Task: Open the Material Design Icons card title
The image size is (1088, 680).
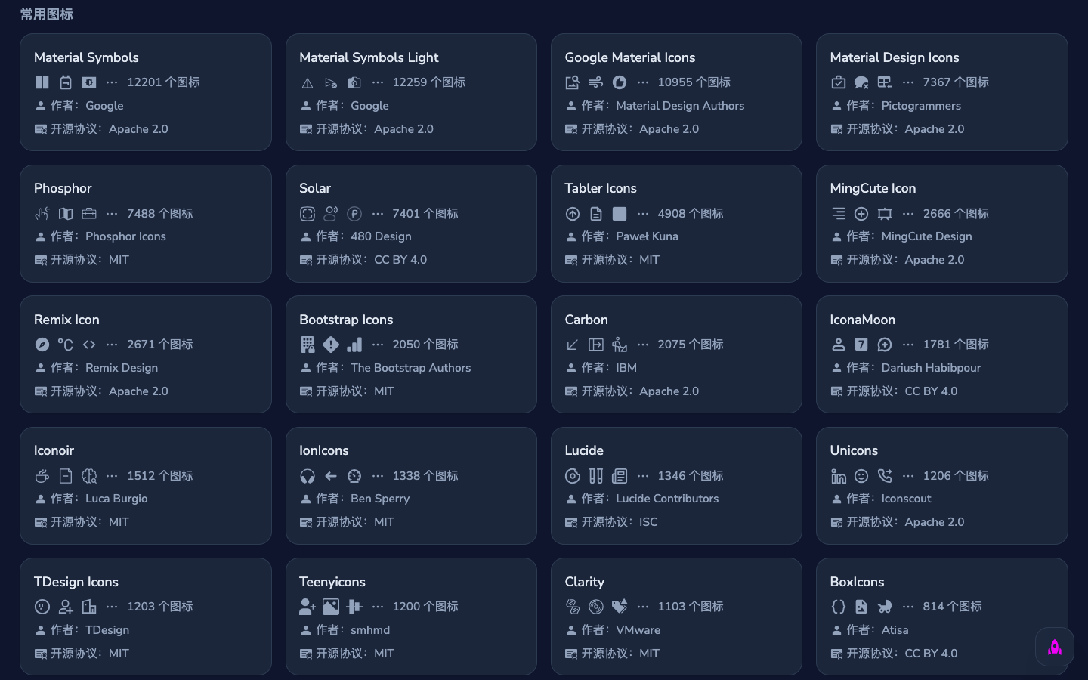Action: coord(894,57)
